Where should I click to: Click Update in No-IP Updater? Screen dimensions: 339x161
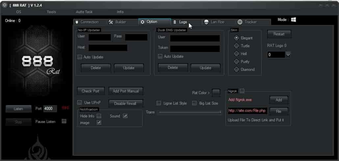(129, 68)
